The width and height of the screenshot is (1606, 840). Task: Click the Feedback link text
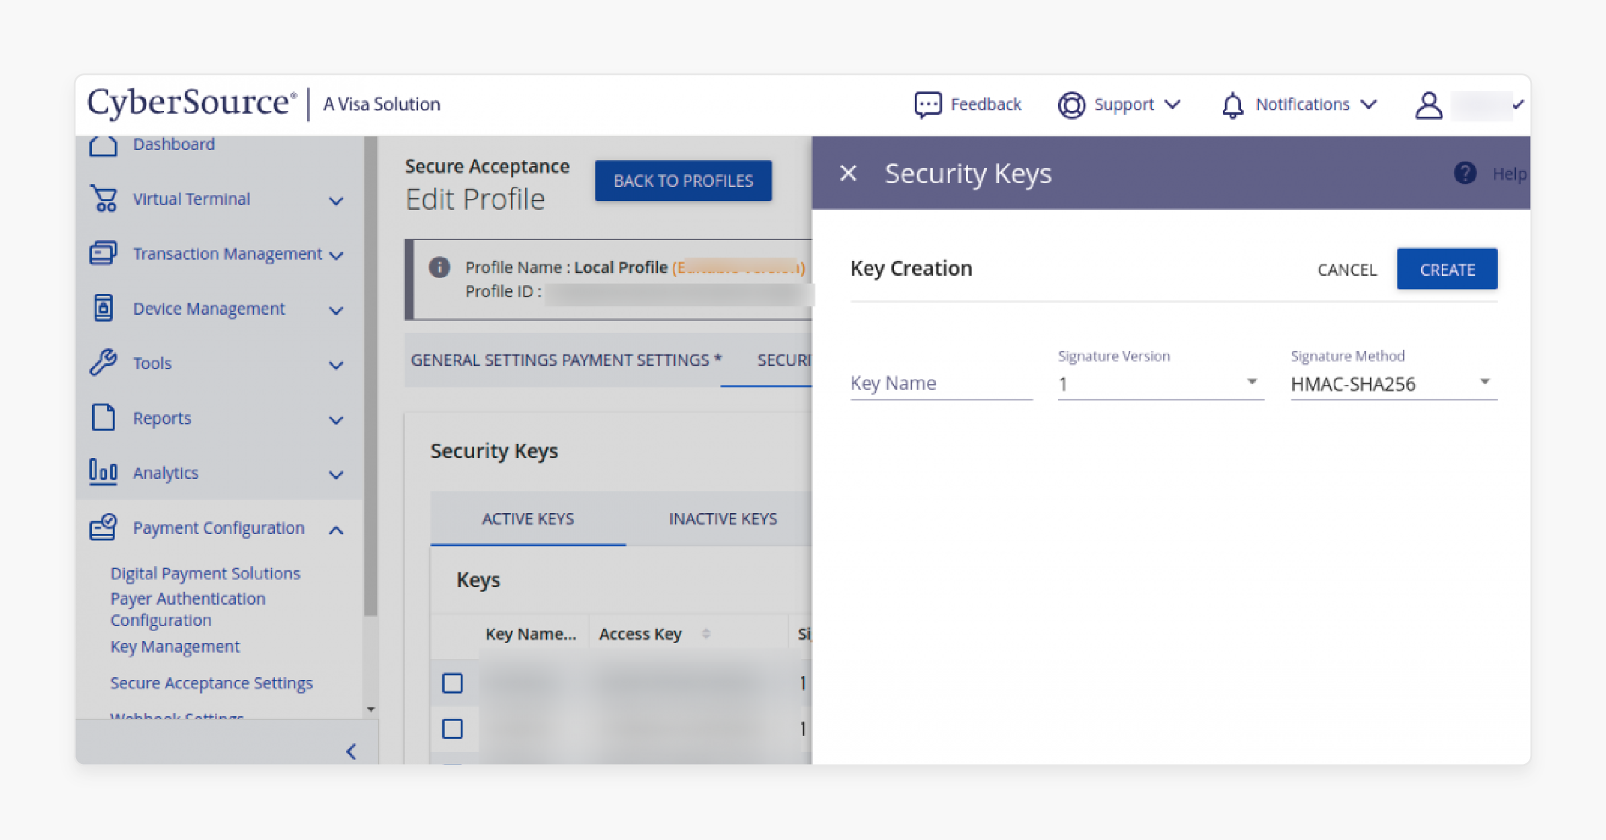click(x=986, y=104)
